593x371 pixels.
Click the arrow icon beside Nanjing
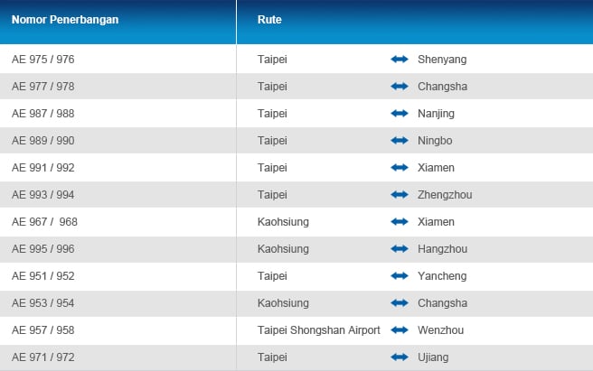[400, 114]
